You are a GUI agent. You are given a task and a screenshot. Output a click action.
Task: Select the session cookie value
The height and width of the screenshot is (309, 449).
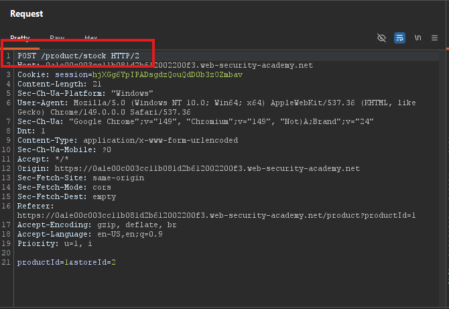click(x=168, y=75)
